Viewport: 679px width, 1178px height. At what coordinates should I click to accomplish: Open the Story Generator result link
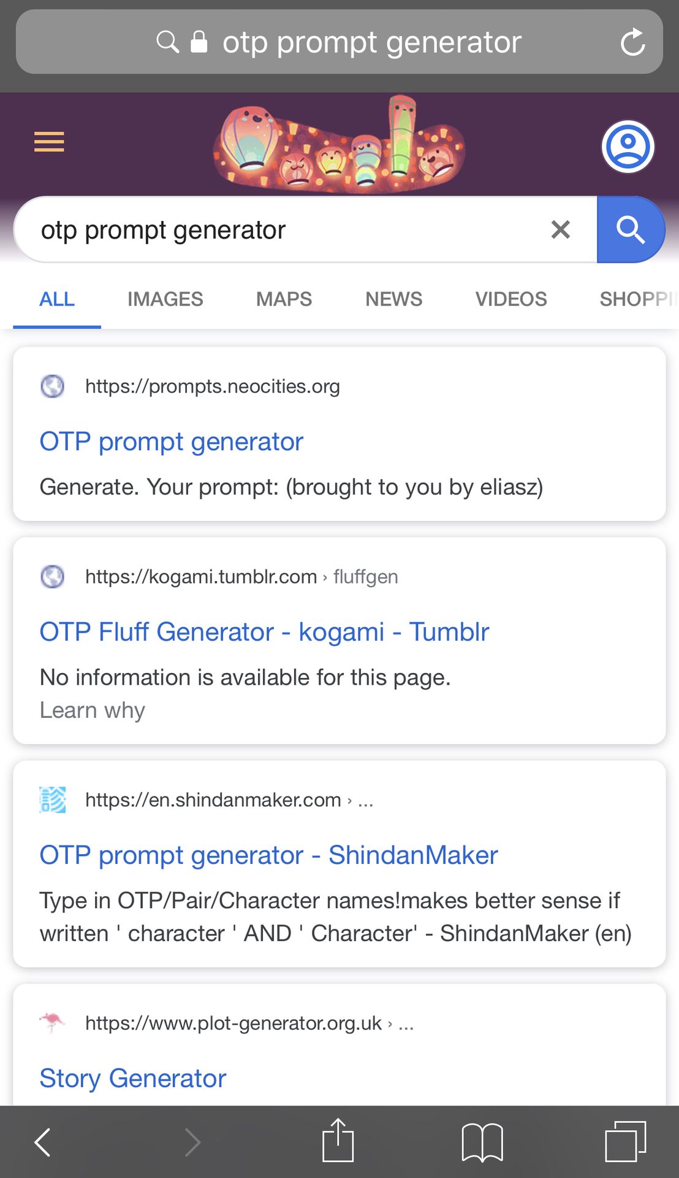click(x=133, y=1078)
